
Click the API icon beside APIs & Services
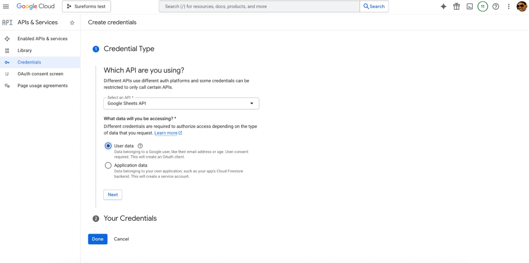coord(7,23)
